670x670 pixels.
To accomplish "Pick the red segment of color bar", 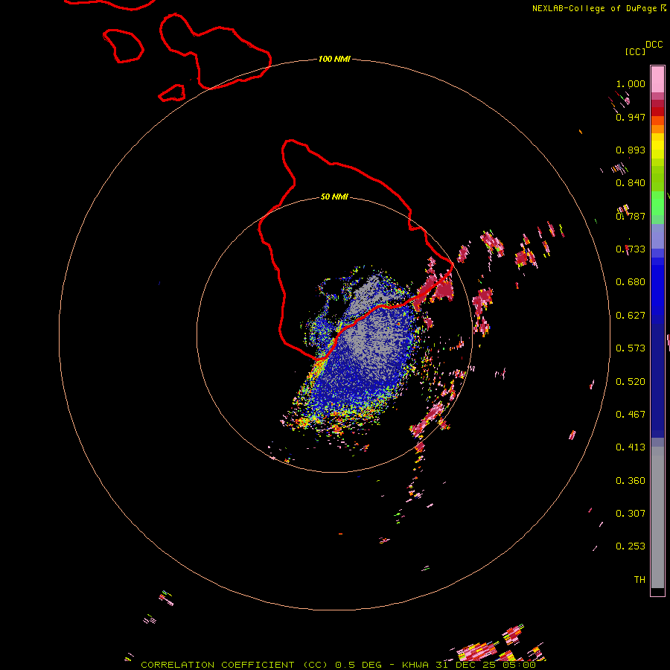I will coord(657,112).
